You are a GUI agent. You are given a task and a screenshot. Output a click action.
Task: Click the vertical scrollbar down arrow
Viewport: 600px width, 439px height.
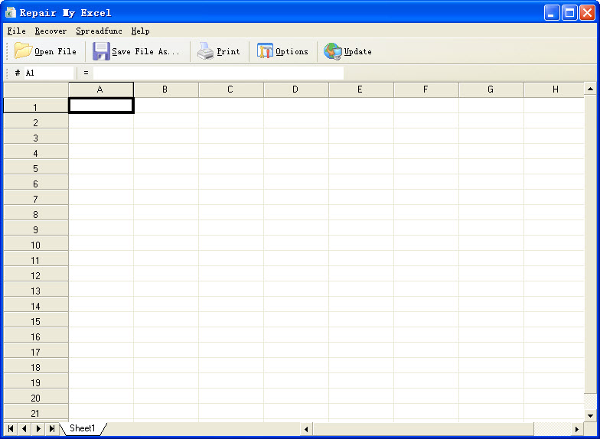pos(590,416)
